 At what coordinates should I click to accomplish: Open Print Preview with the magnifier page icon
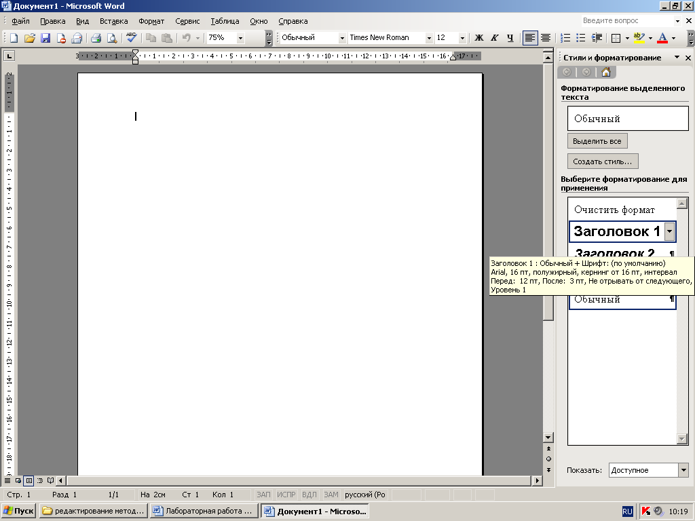pos(112,38)
